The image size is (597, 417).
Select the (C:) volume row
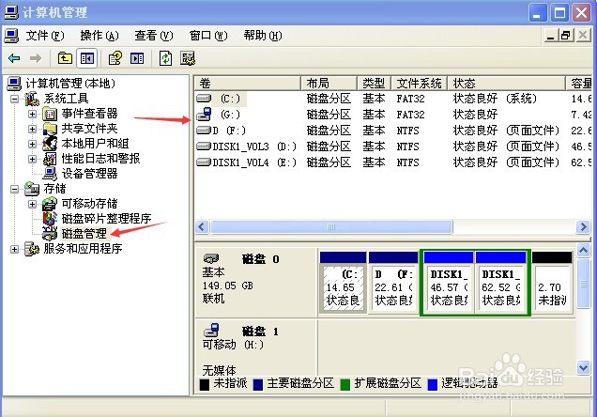pyautogui.click(x=393, y=99)
